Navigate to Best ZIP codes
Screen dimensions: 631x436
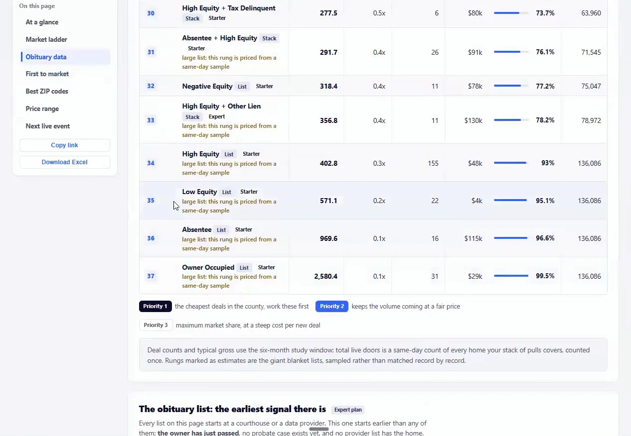[x=47, y=92]
